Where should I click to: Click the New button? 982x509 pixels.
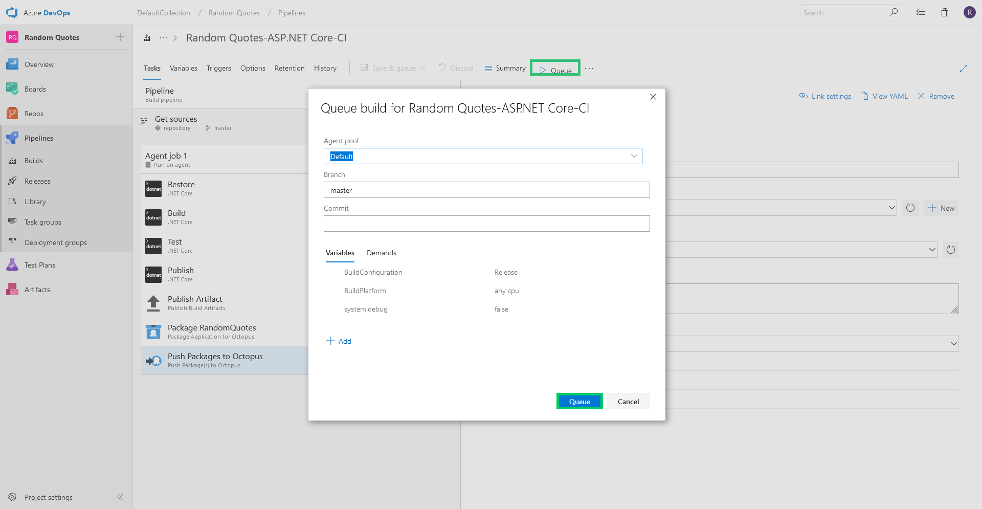(x=941, y=208)
